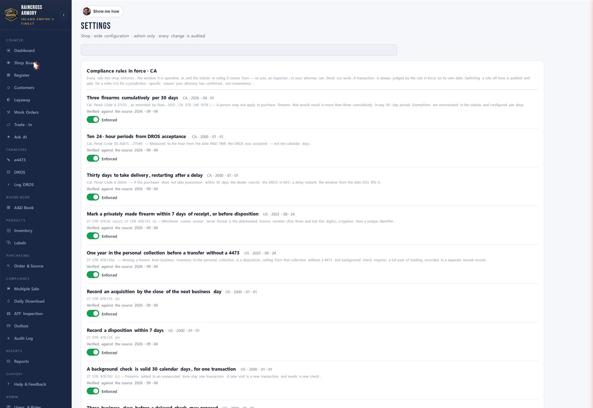This screenshot has height=408, width=593.
Task: Click the Compliance rules in force heading
Action: click(x=122, y=71)
